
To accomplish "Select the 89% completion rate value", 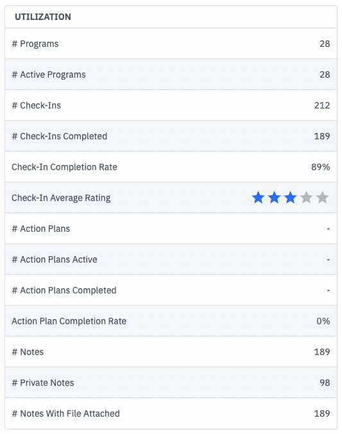I will 320,167.
